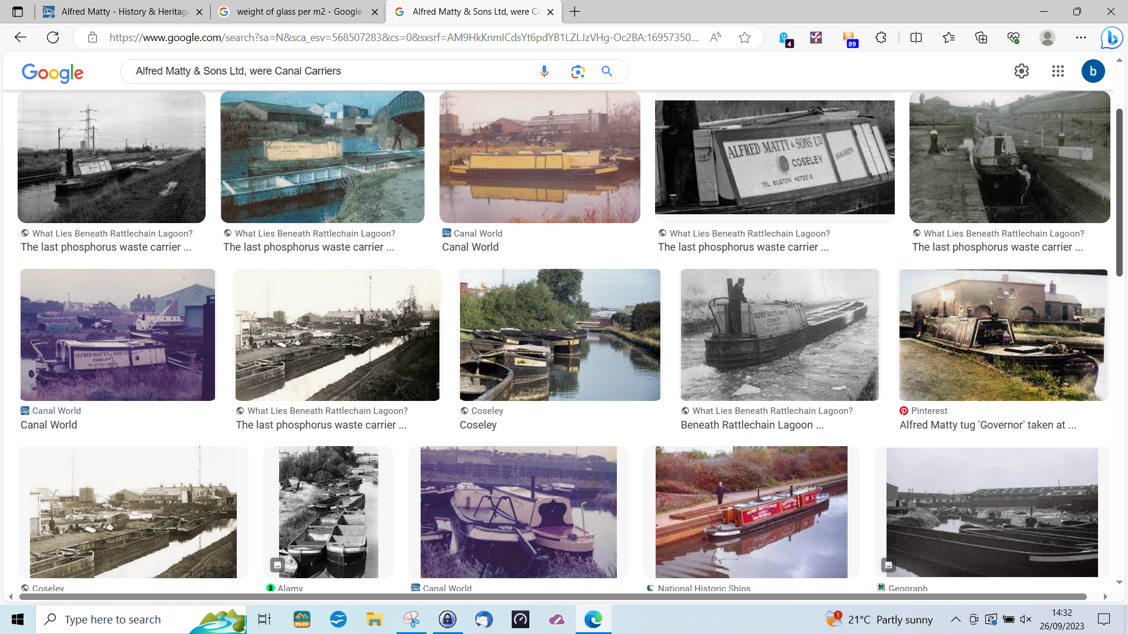The width and height of the screenshot is (1128, 634).
Task: Open the Bing Copilot sidebar icon
Action: [x=1112, y=38]
